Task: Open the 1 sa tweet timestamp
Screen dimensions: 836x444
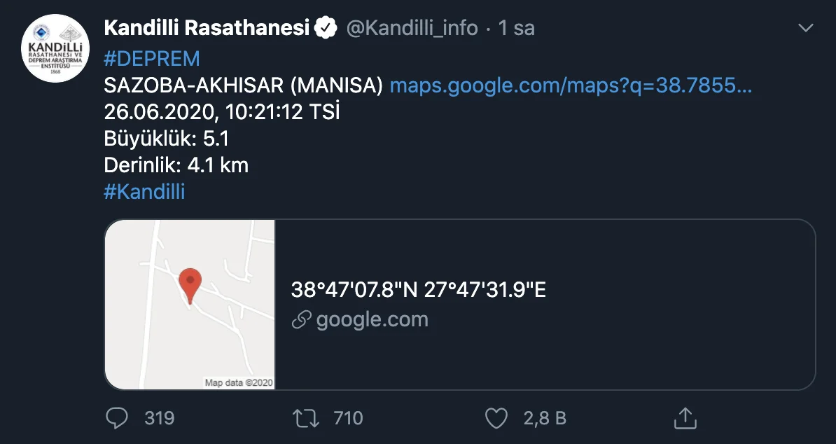Action: click(516, 28)
